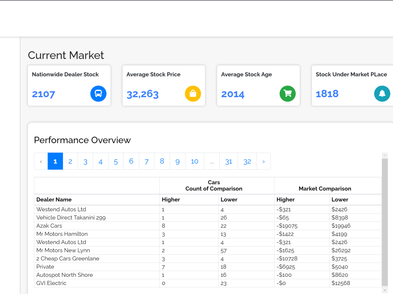
Task: Select Azak Cars dealer name
Action: [49, 226]
